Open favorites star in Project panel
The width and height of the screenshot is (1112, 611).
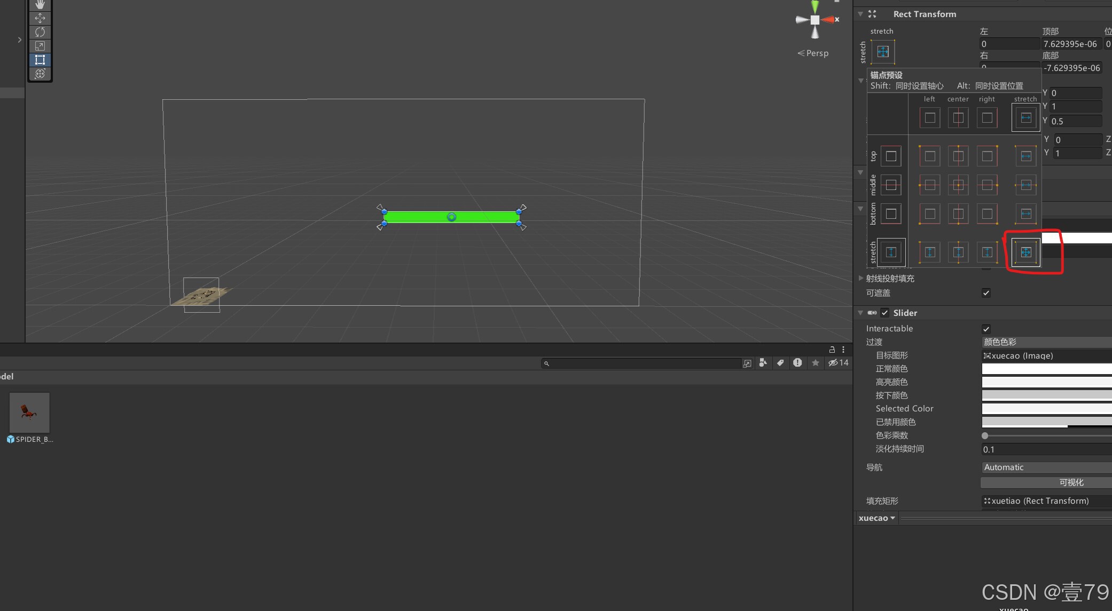click(816, 363)
